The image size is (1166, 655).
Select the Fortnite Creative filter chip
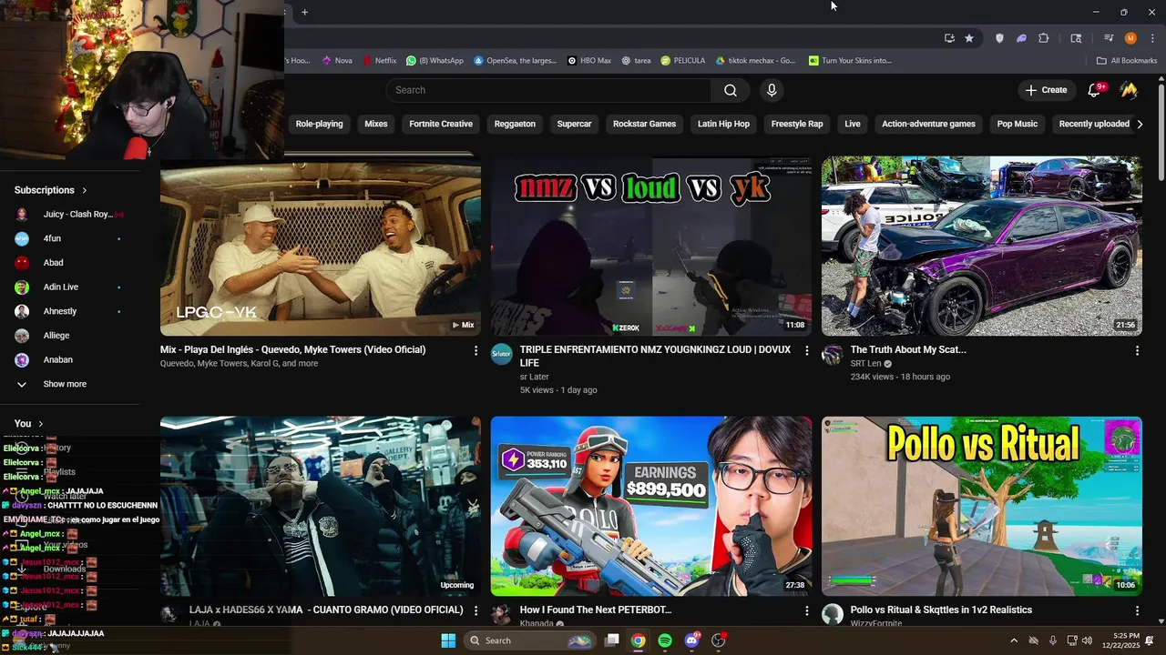pos(441,124)
